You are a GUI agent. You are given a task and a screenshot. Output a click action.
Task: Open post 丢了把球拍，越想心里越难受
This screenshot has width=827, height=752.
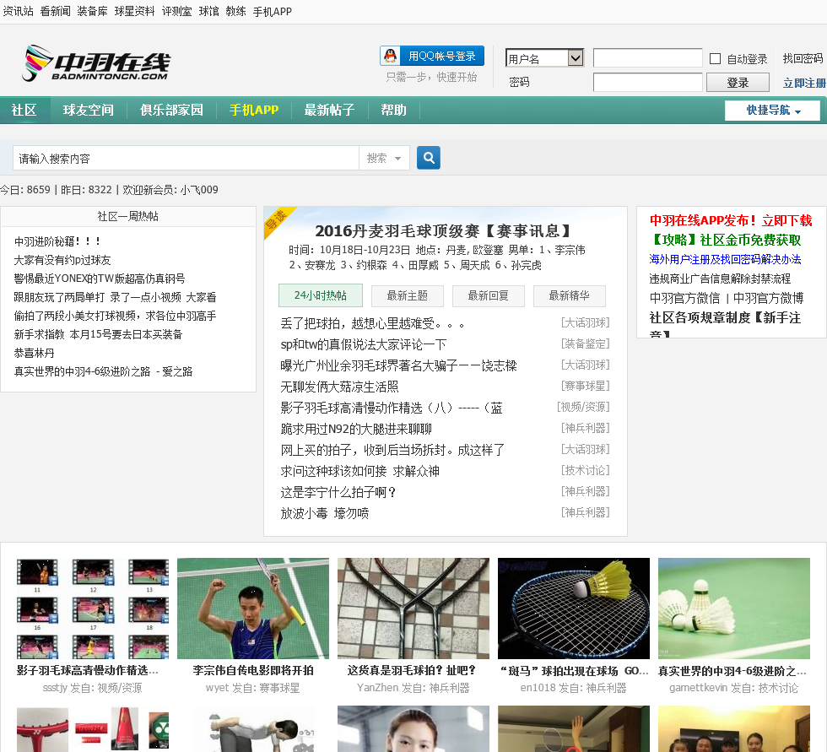pos(372,323)
